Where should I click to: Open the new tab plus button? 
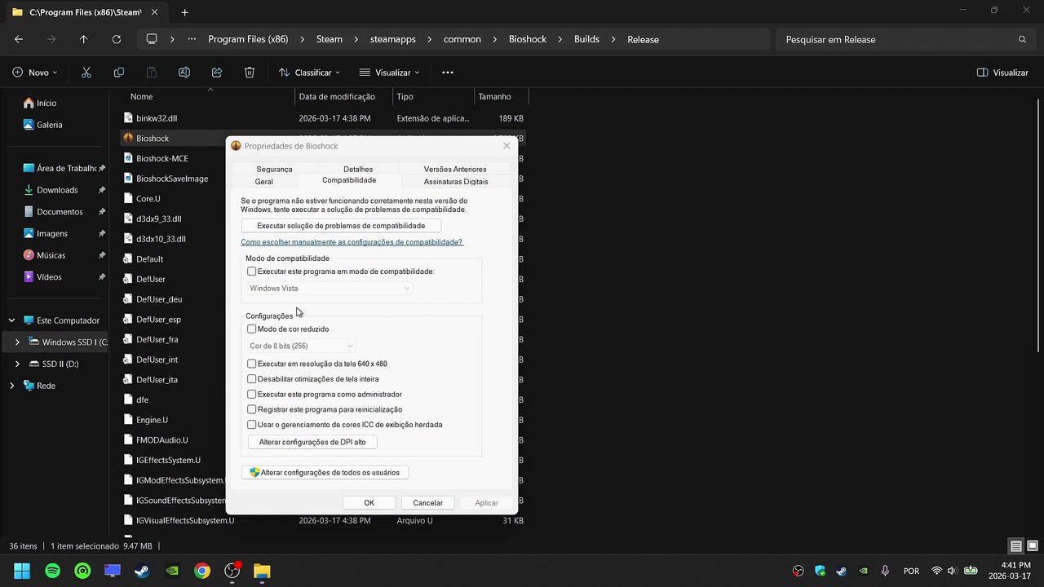[184, 12]
